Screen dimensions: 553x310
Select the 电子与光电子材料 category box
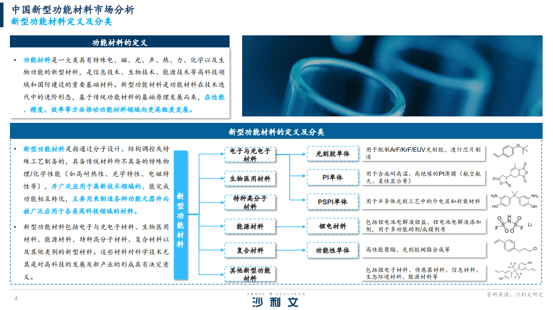[250, 155]
